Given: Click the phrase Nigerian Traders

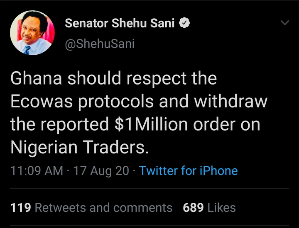Looking at the screenshot, I should point(79,147).
